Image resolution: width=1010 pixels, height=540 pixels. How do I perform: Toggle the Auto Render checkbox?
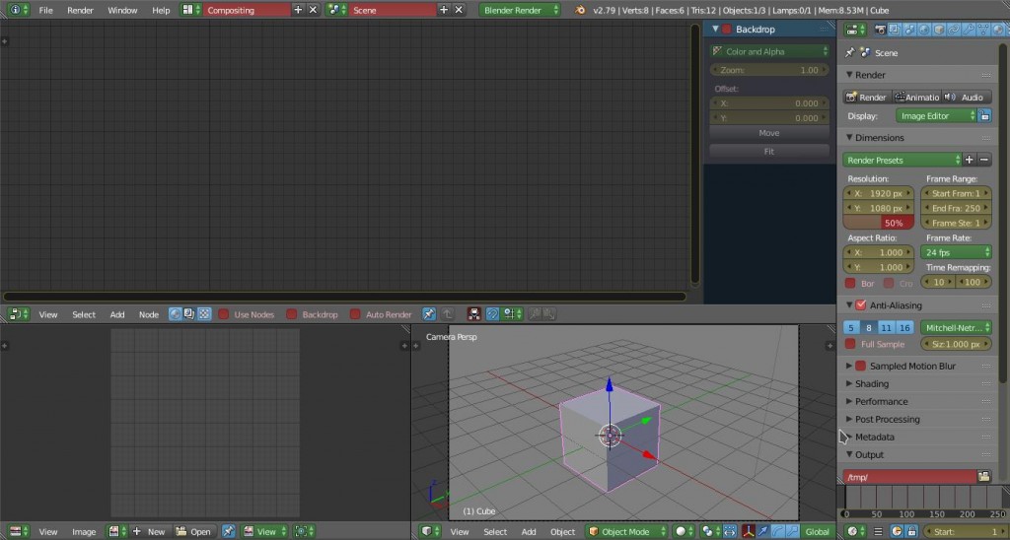point(356,314)
